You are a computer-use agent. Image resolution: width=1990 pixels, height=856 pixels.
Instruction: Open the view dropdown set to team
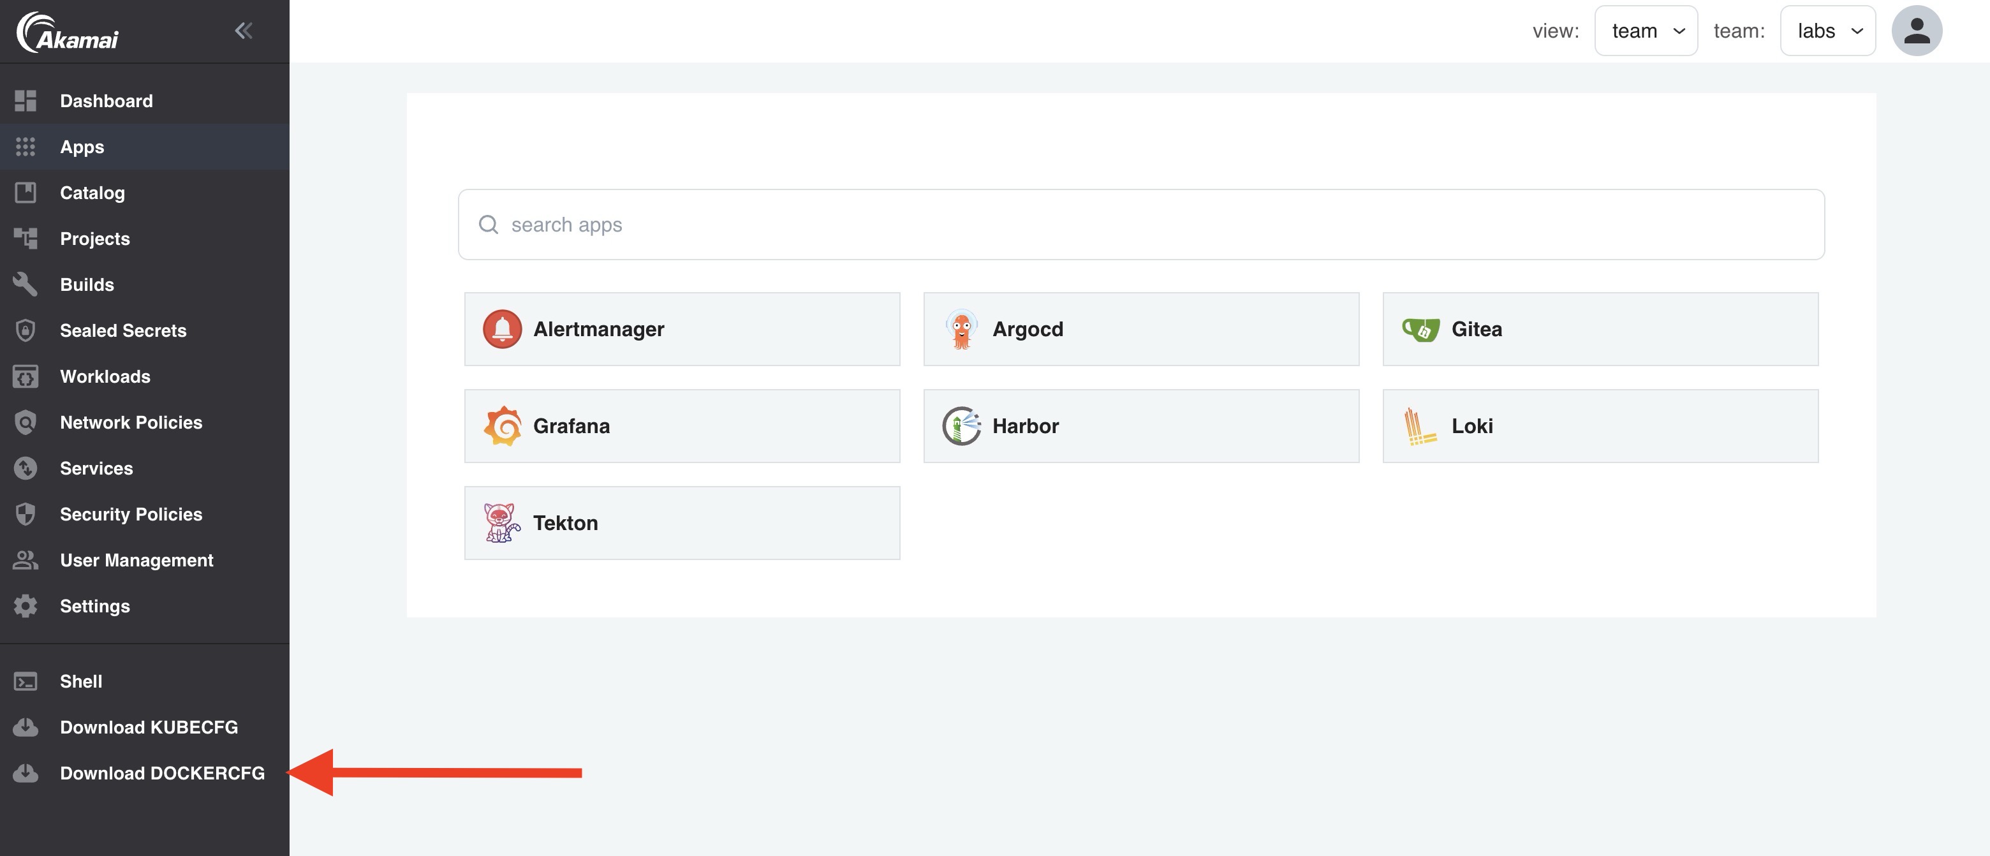pos(1646,31)
